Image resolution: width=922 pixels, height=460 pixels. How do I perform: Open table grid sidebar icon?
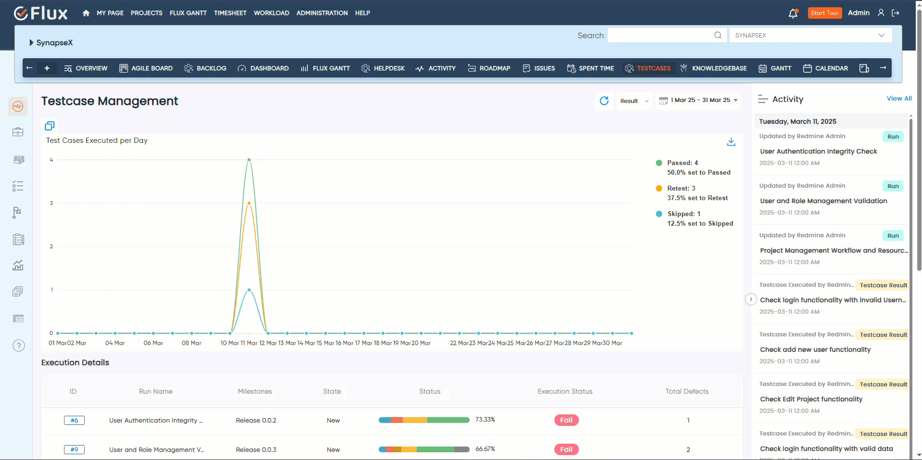click(x=18, y=319)
